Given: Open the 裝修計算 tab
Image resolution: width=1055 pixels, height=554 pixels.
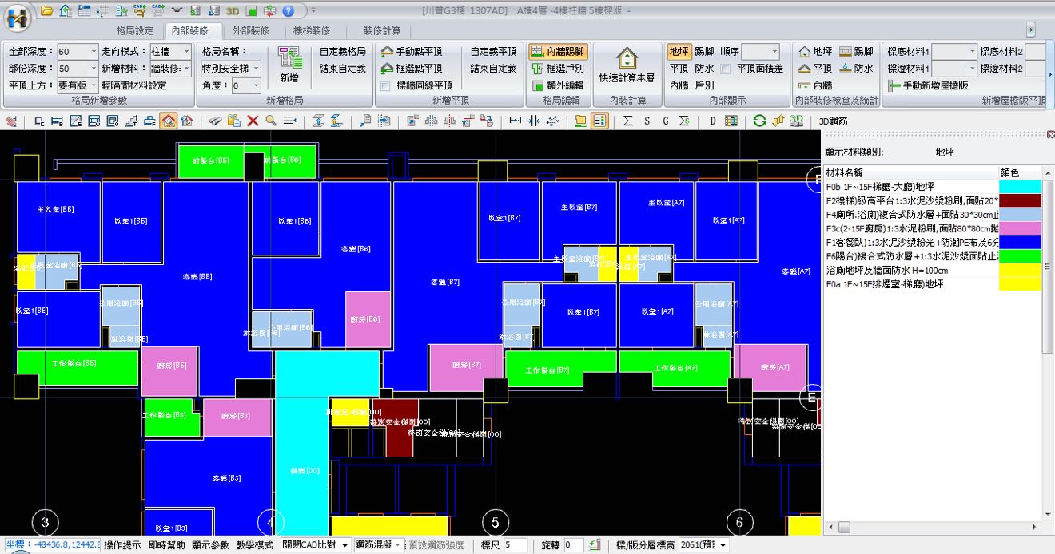Looking at the screenshot, I should pyautogui.click(x=382, y=30).
